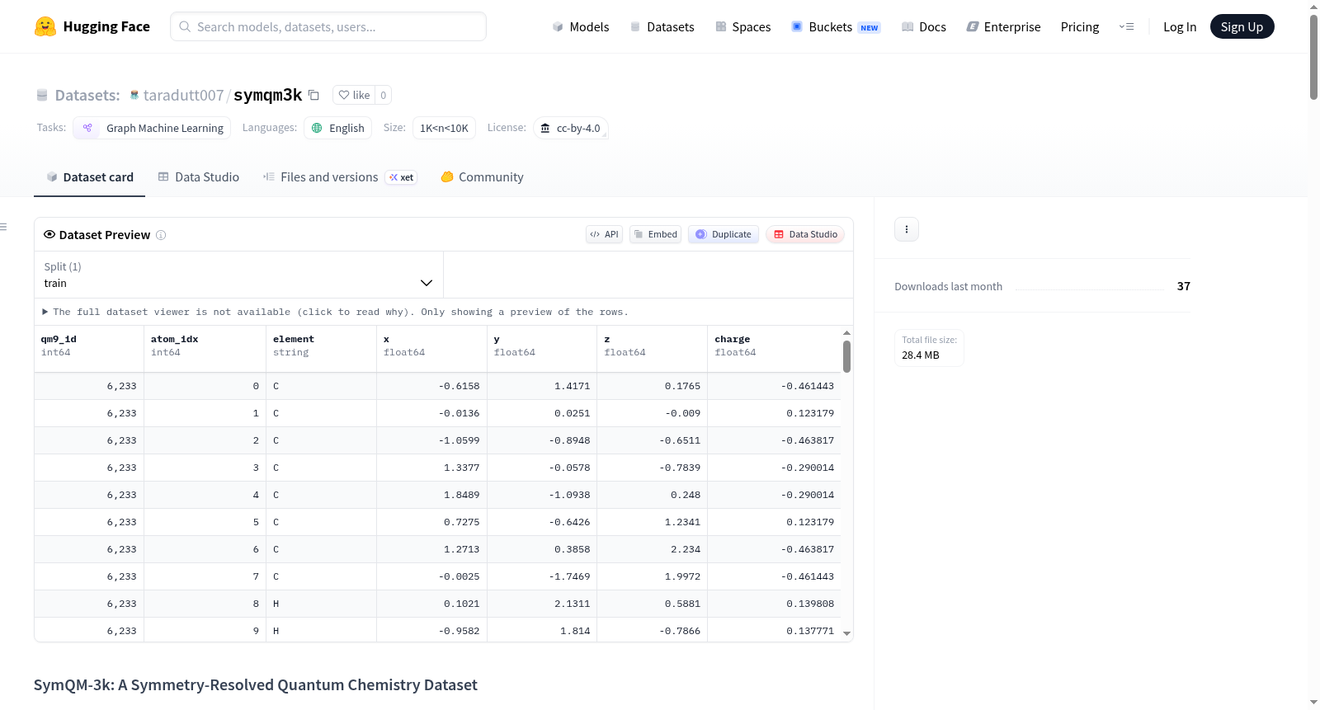
Task: Click the Log In link
Action: [x=1180, y=26]
